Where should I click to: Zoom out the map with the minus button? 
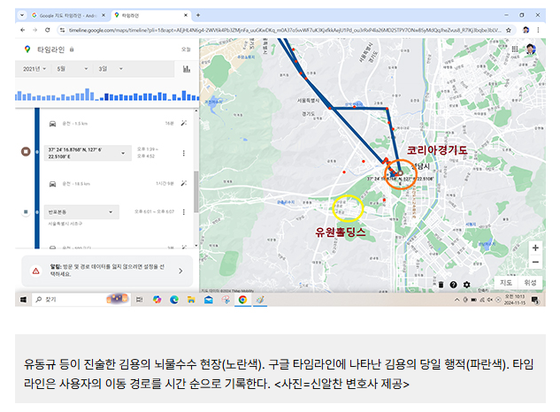(535, 262)
